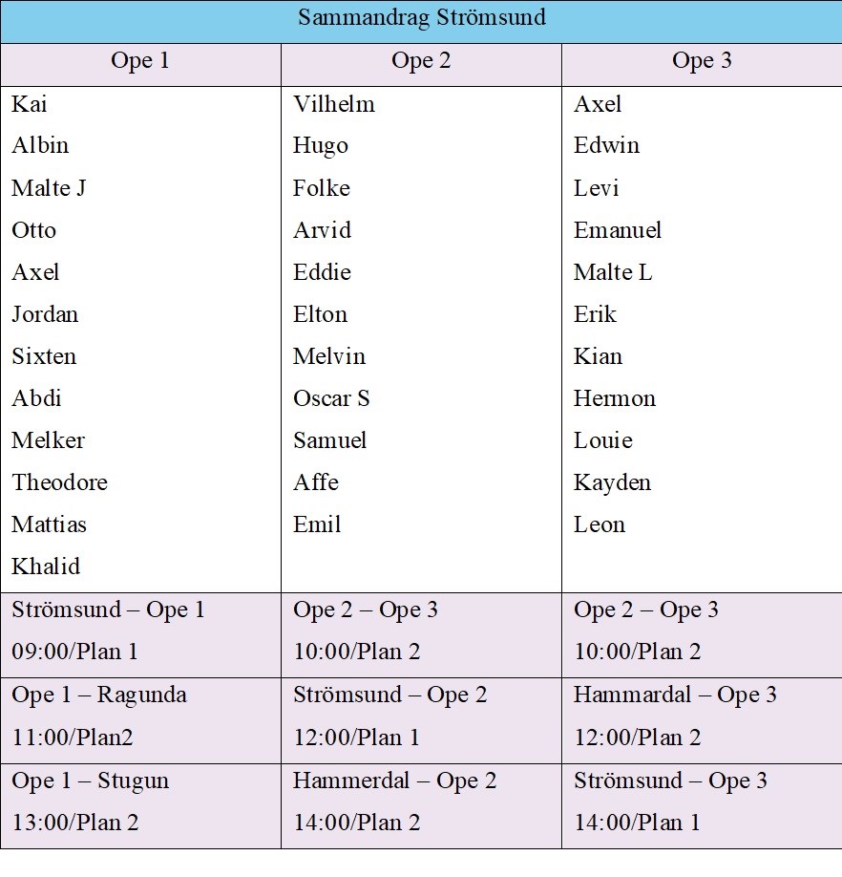Select the Hammerdal – Ope 2 match

coord(394,781)
